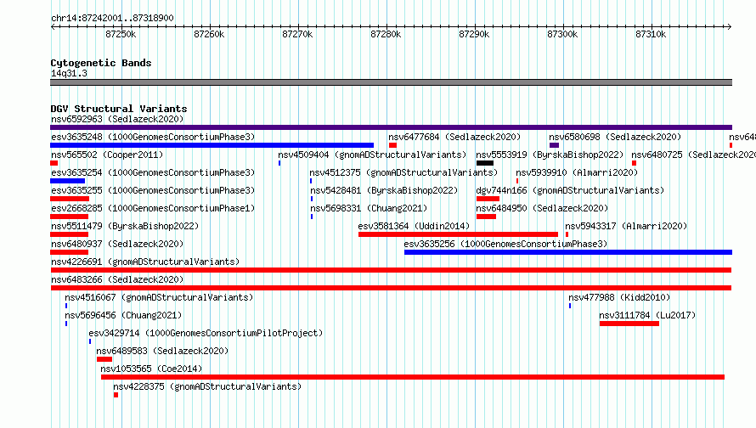Open nsv6477684 (Sedlazeck2020) variant
This screenshot has width=756, height=428.
[454, 137]
